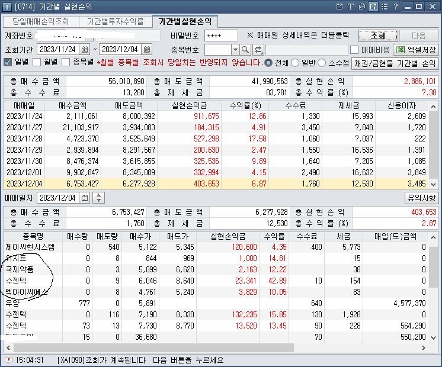Click the daily table vertical scrollbar thumb
Screen dimensions: 442x367
coord(433,144)
